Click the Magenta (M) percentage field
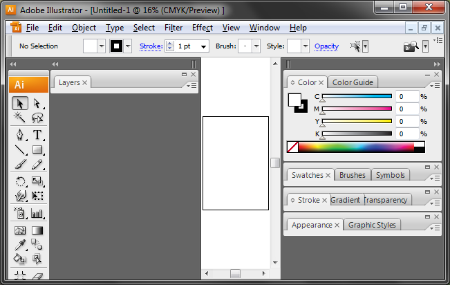This screenshot has height=285, width=450. [x=407, y=109]
